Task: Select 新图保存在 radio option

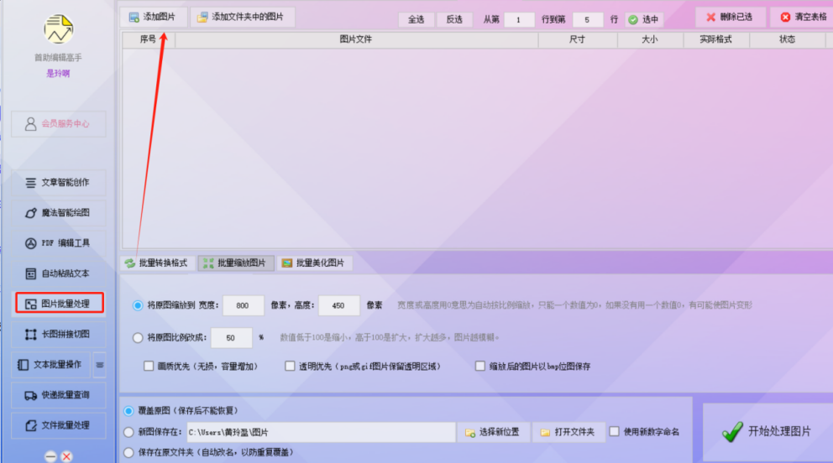Action: (128, 432)
